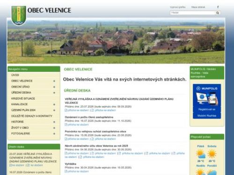Open Pozvánka na veřejnou schůzi zastupitelstva notice

click(x=95, y=132)
